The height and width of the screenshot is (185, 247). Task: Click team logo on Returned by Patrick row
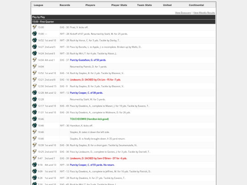pos(34,67)
